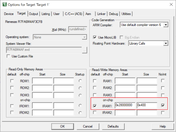This screenshot has height=132, width=176.
Task: Restore settings with the Defaults button
Action: (x=113, y=126)
